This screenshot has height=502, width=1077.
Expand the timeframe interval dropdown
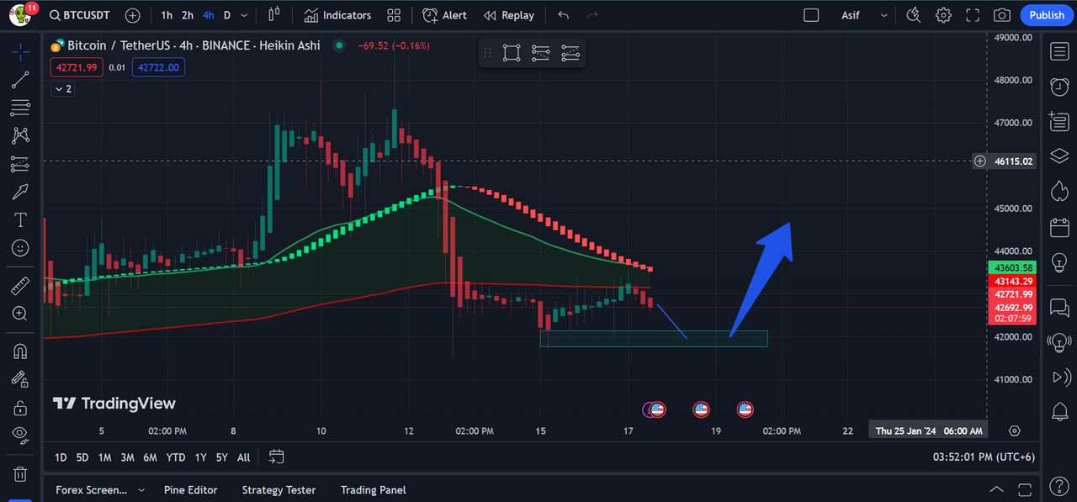point(244,15)
